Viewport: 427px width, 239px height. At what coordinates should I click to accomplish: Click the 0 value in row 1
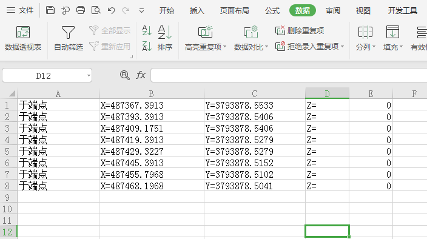pos(371,105)
